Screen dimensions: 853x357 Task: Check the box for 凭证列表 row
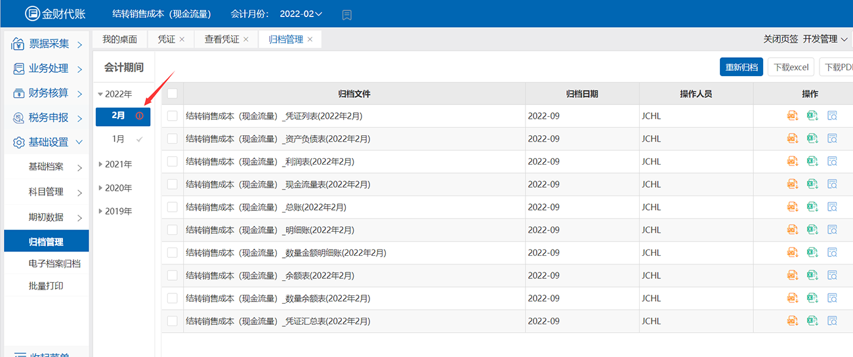[173, 116]
